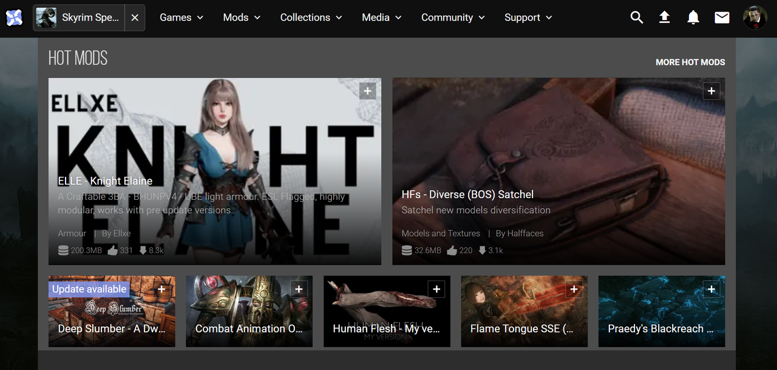Click the HOT MODS heading
The width and height of the screenshot is (777, 370).
click(x=78, y=58)
